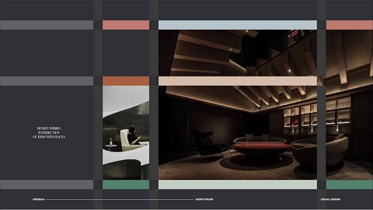The width and height of the screenshot is (373, 210).
Task: Click the gray bar beside the burnt orange bar
Action: point(46,81)
